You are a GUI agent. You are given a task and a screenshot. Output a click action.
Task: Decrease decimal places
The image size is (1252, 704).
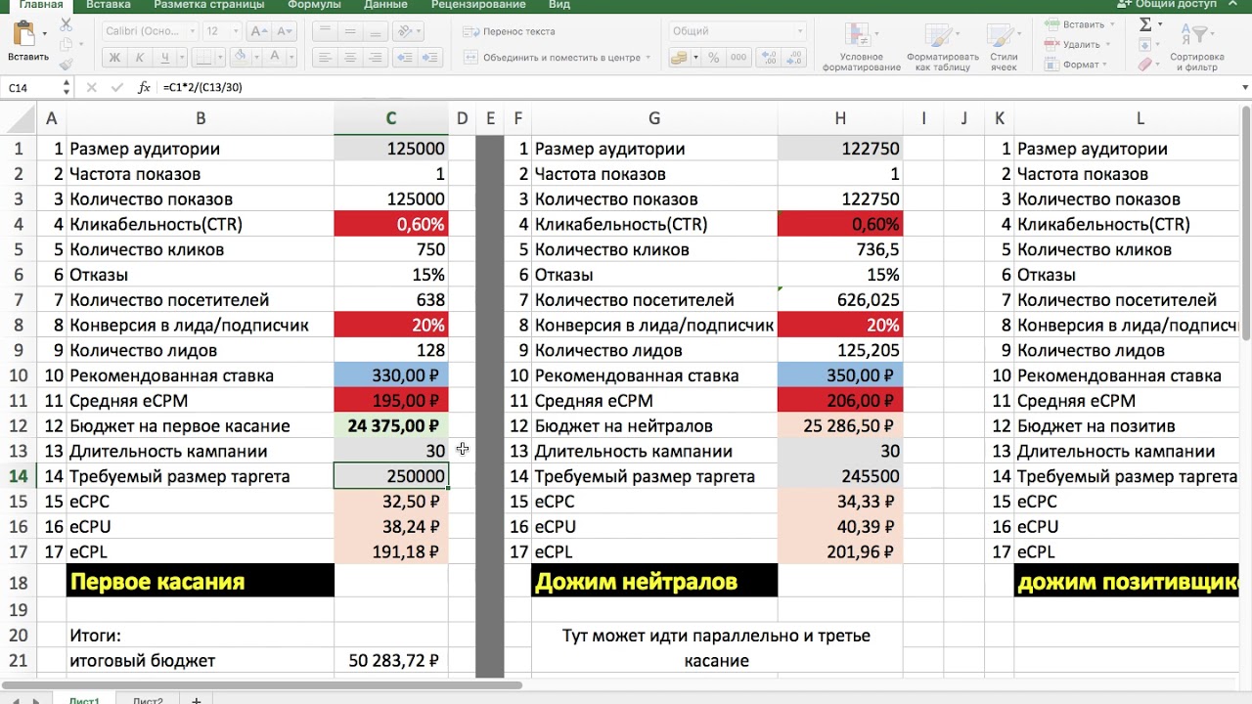click(x=793, y=58)
